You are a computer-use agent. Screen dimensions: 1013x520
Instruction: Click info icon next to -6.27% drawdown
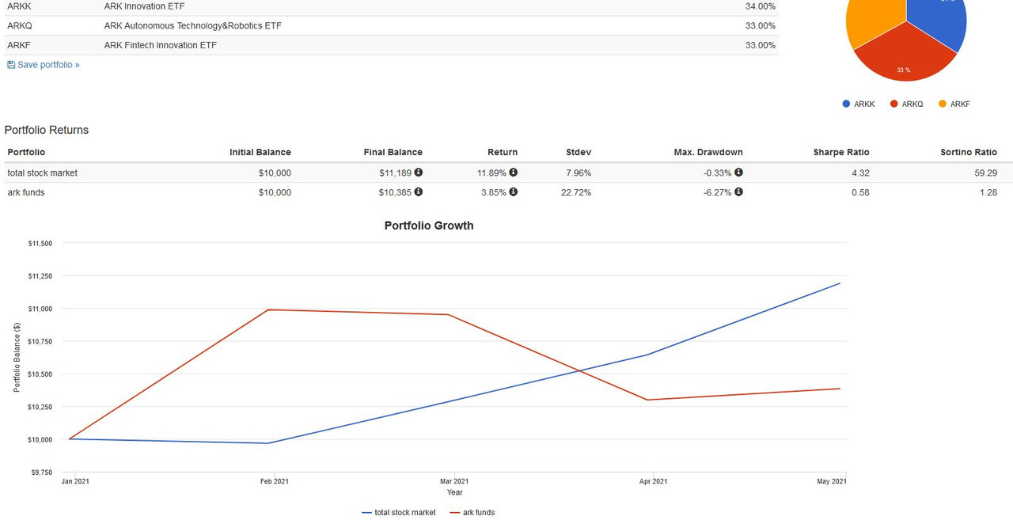pyautogui.click(x=738, y=192)
